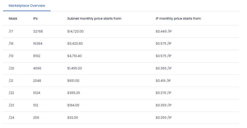This screenshot has height=128, width=247.
Task: Click the $851.00 subnet price
Action: [x=73, y=81]
